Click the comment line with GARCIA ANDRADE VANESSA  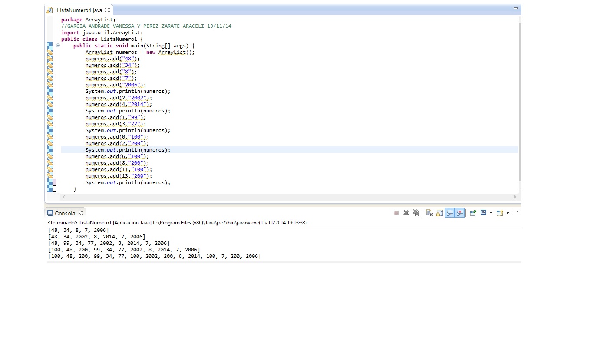point(146,26)
